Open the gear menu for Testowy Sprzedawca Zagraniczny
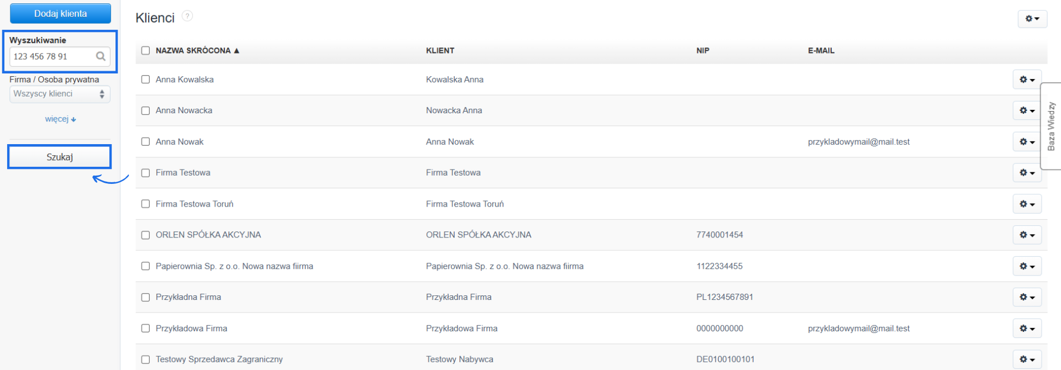1061x370 pixels. (x=1027, y=359)
